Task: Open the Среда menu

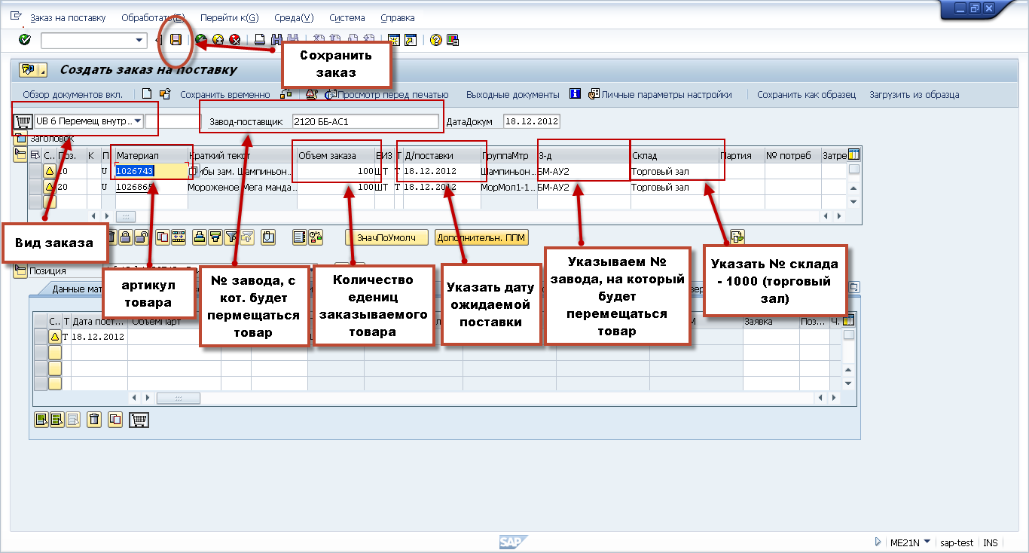Action: [x=295, y=17]
